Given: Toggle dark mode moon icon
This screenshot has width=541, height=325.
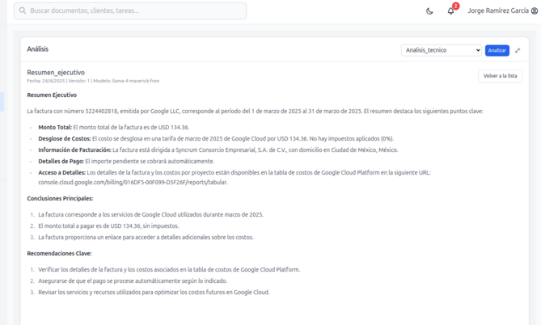Looking at the screenshot, I should (429, 11).
